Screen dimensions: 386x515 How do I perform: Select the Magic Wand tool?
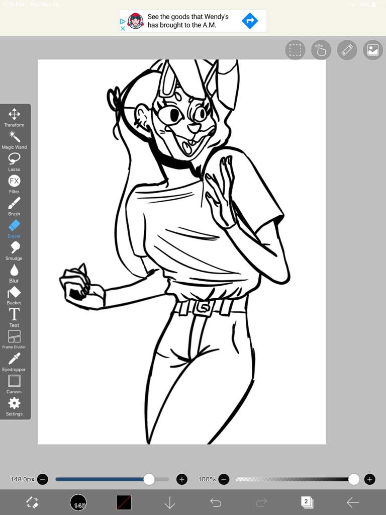[14, 139]
